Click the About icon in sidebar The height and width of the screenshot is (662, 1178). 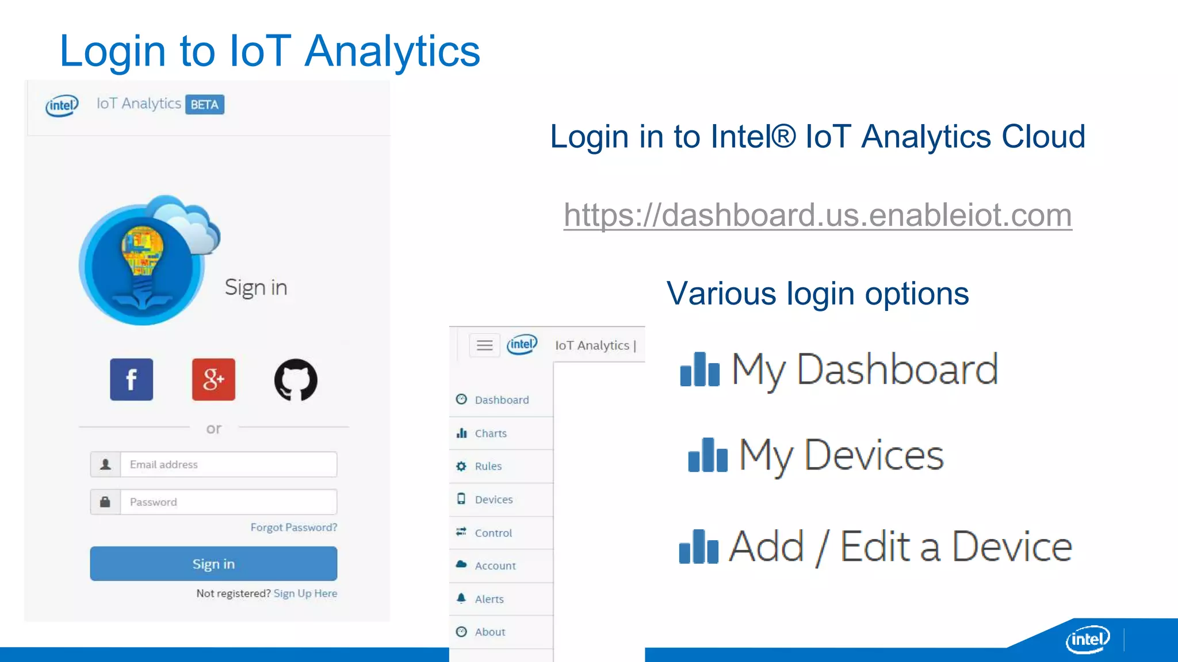click(x=461, y=632)
